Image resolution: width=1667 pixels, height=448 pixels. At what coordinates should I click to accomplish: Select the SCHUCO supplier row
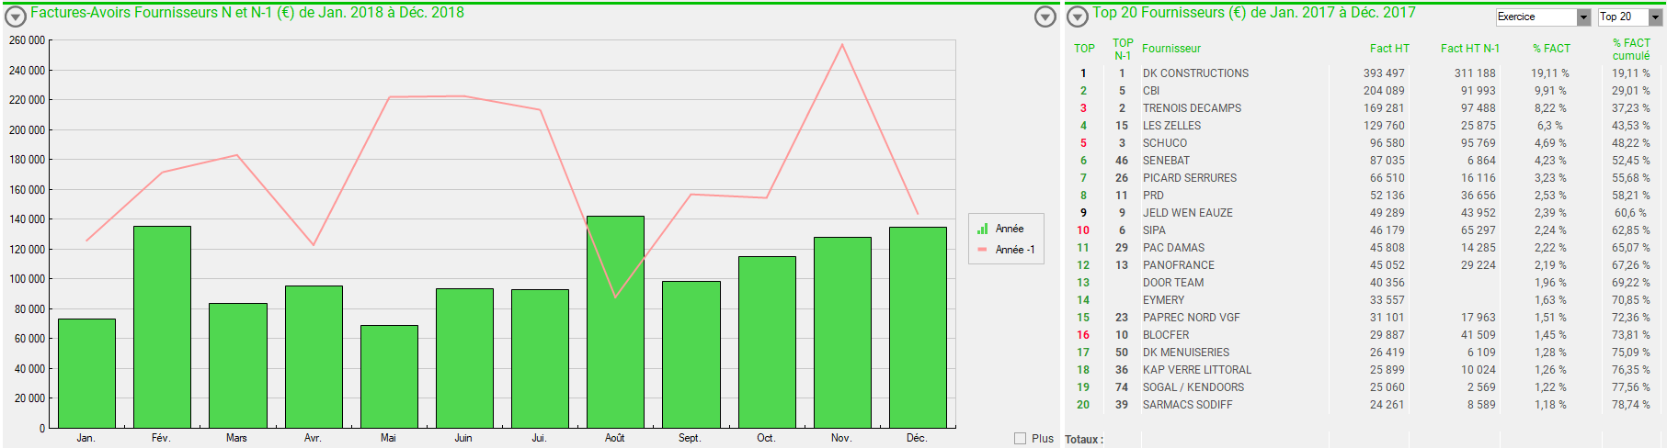[x=1364, y=143]
